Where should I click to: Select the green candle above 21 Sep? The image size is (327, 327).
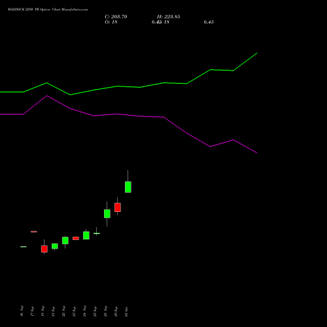click(55, 246)
